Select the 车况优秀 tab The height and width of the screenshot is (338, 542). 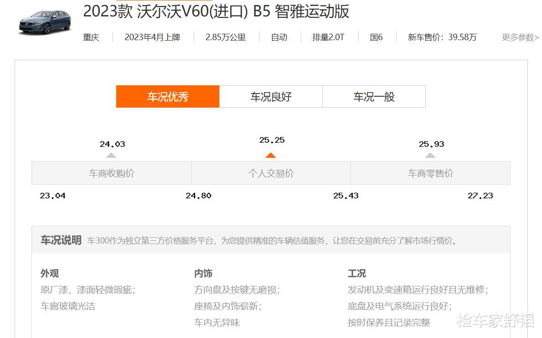[x=168, y=97]
